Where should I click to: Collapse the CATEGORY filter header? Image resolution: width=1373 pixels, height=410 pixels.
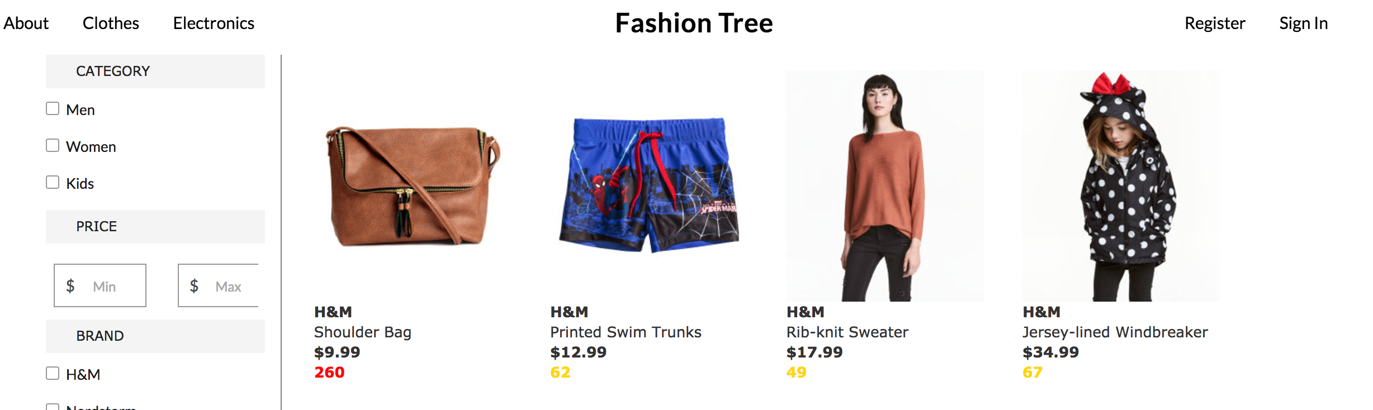[x=155, y=71]
